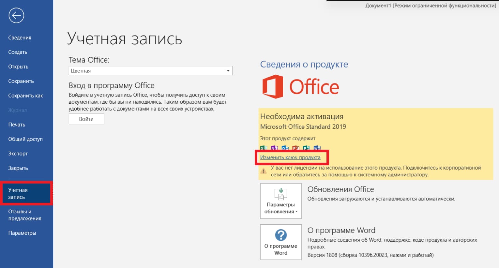Select Экспорт in the sidebar
This screenshot has height=268, width=499.
[18, 154]
